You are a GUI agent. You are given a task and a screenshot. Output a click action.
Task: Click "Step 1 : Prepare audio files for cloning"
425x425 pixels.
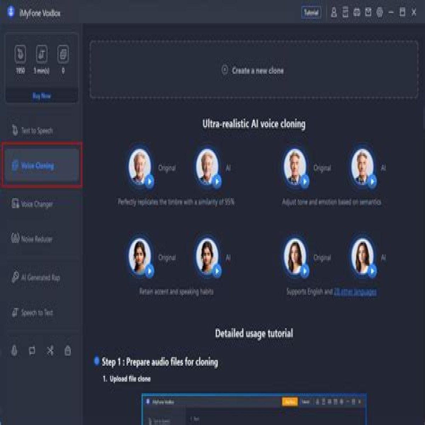pyautogui.click(x=160, y=362)
